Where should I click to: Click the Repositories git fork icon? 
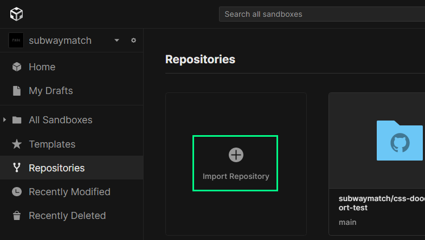point(17,168)
